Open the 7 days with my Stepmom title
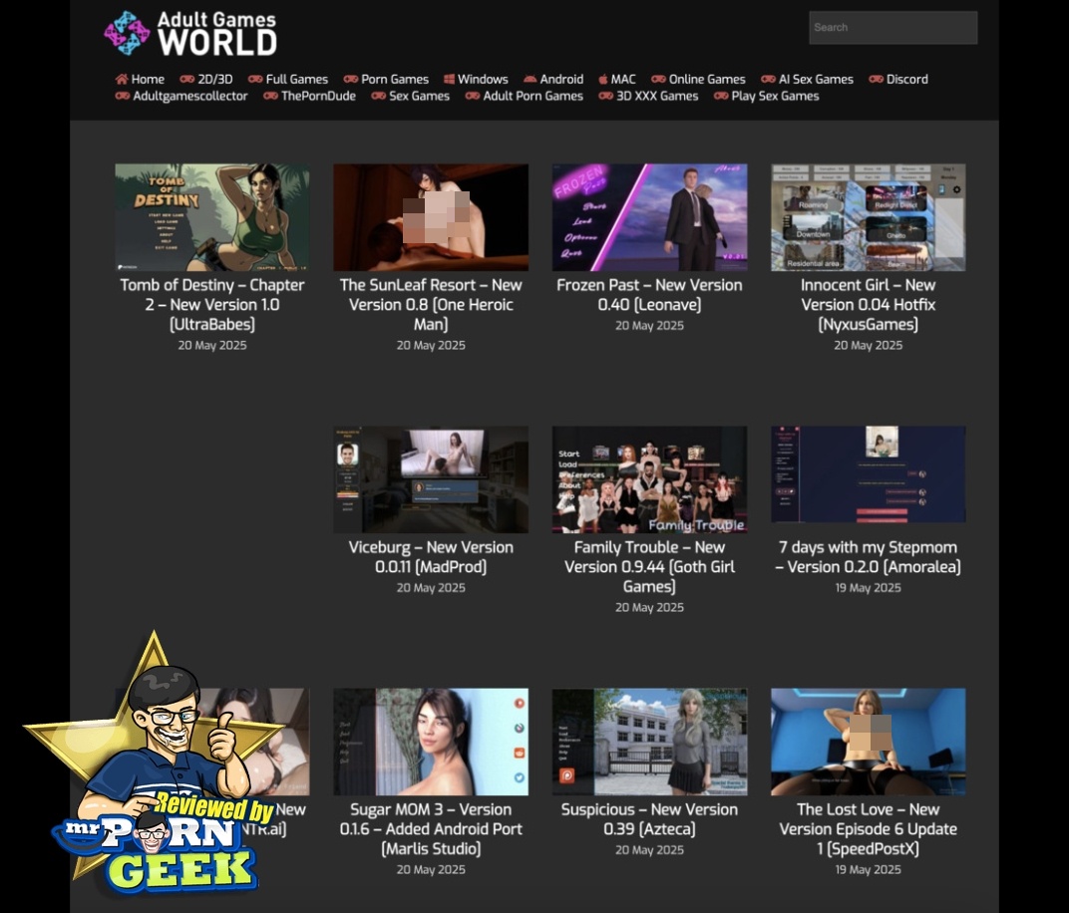Image resolution: width=1069 pixels, height=913 pixels. click(x=868, y=557)
